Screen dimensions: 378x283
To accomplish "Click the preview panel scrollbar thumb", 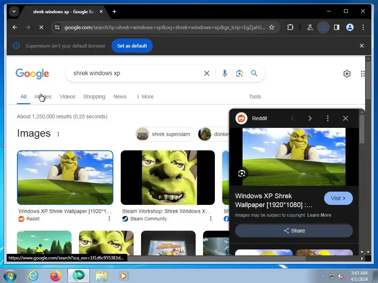I will [x=362, y=129].
